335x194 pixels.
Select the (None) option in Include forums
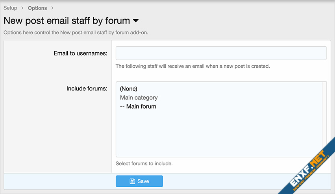(x=129, y=89)
